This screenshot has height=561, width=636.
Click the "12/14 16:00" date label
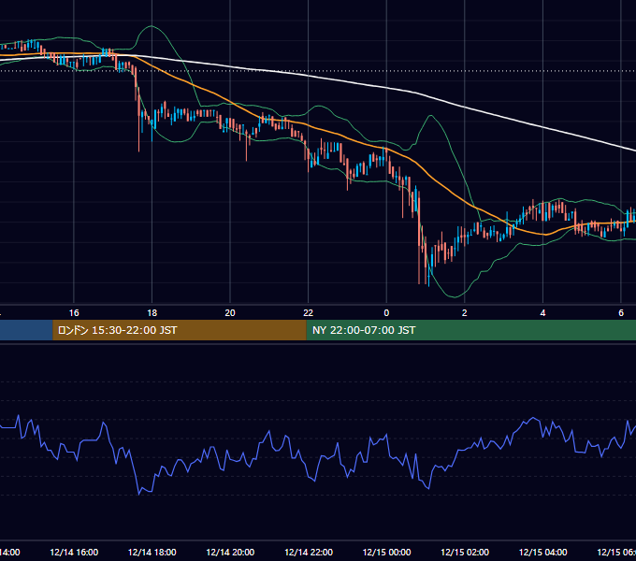click(74, 553)
